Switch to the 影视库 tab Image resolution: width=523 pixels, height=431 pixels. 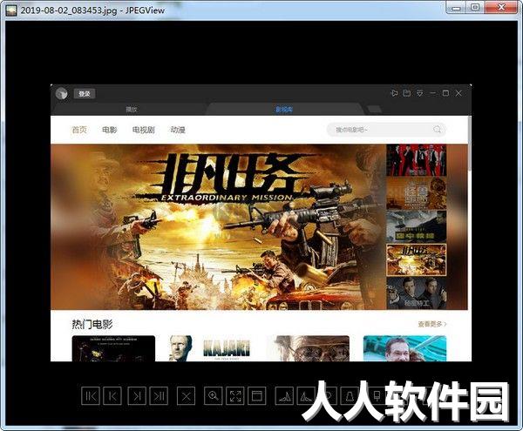coord(284,109)
